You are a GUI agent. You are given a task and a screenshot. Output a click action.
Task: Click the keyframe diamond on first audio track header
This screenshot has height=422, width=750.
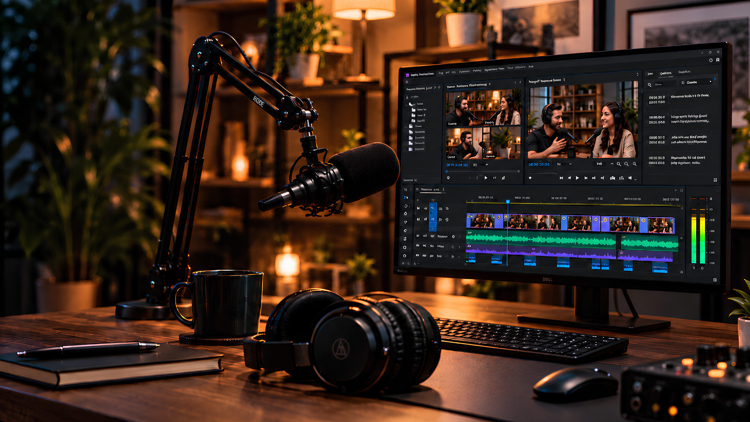pos(454,236)
